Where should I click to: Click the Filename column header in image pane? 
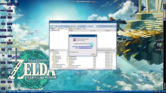point(71,31)
